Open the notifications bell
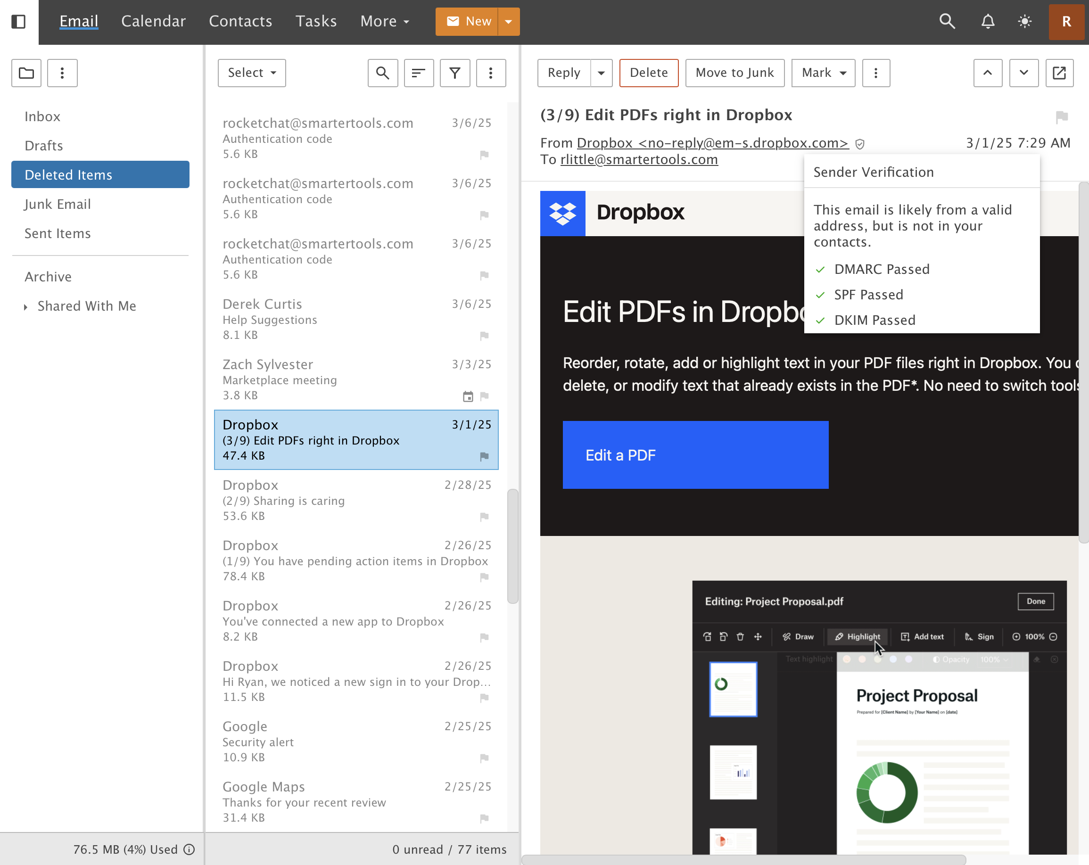This screenshot has height=865, width=1089. 988,21
